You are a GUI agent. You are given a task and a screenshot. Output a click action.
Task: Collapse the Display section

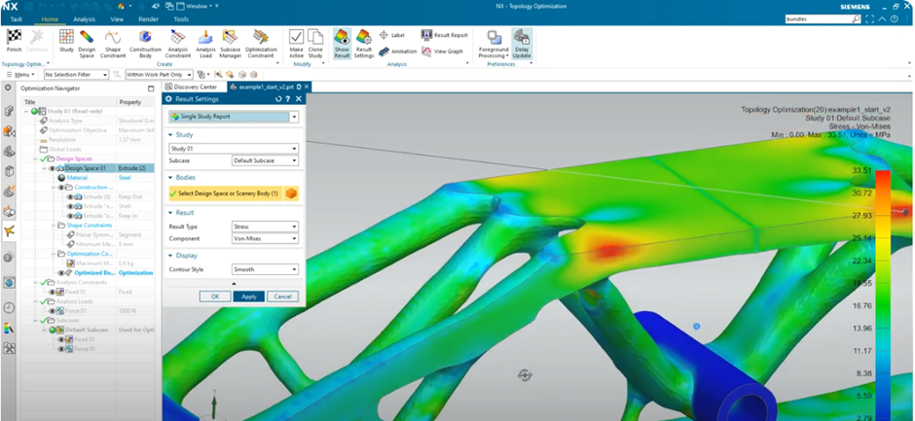[169, 256]
